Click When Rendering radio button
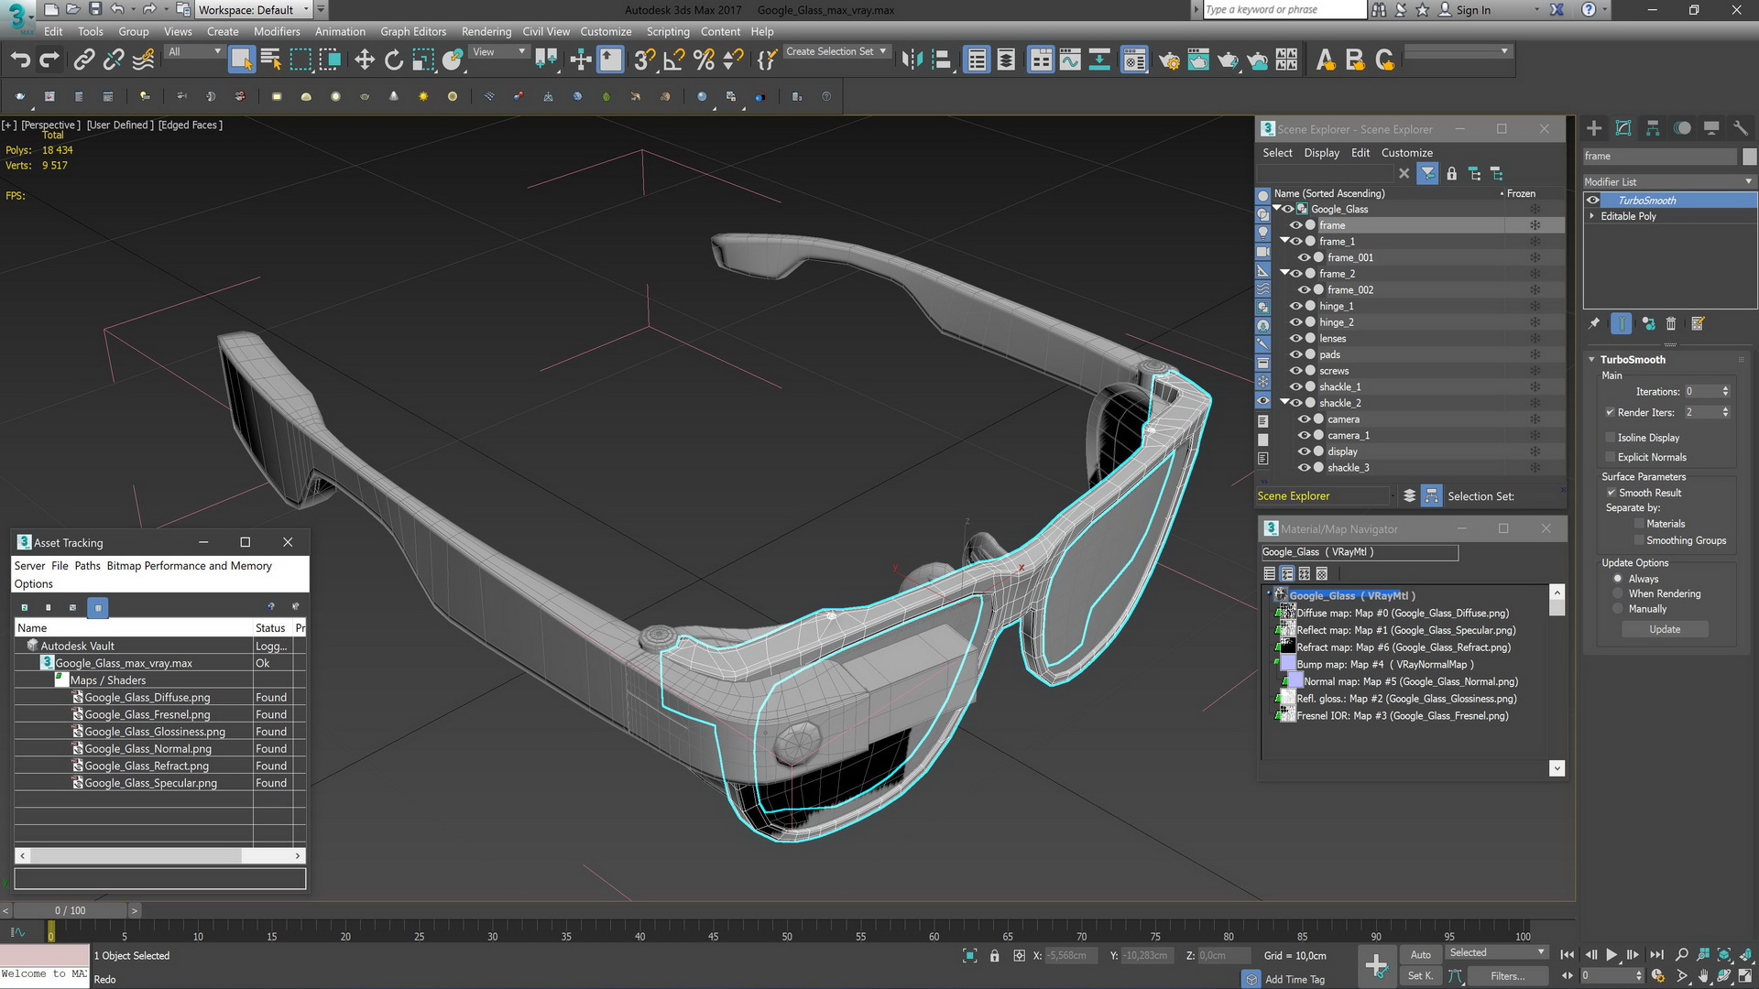The image size is (1759, 989). coord(1615,592)
